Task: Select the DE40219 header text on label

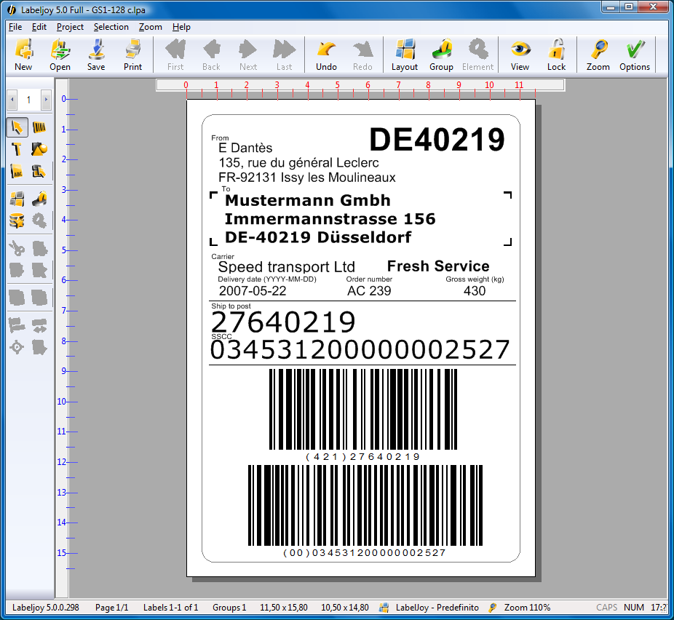Action: point(437,140)
